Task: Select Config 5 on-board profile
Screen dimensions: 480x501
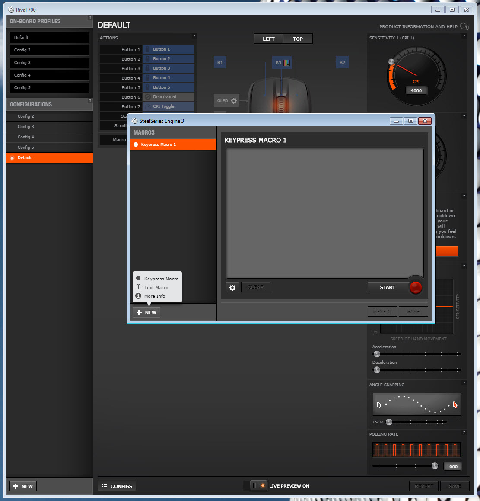Action: (x=49, y=87)
